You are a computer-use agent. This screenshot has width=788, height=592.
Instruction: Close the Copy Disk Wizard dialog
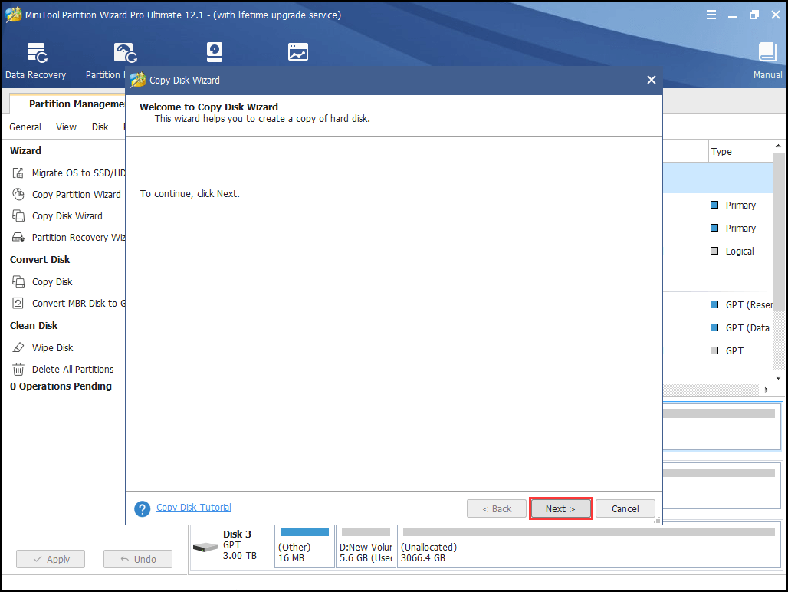pos(652,80)
